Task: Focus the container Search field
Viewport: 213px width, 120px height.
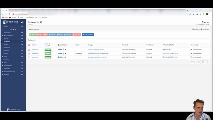Action: coord(119,40)
